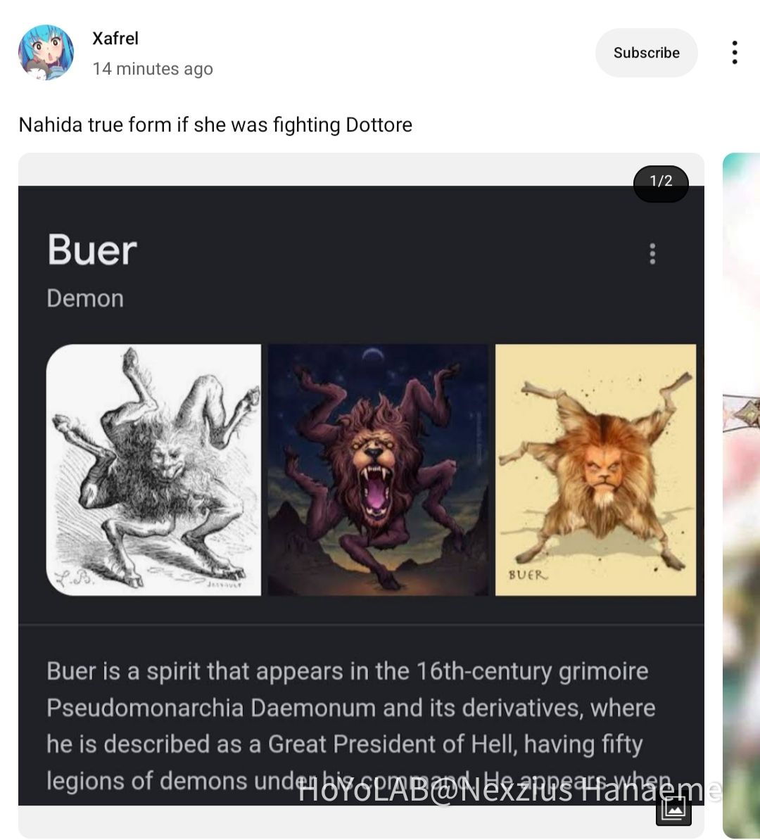The height and width of the screenshot is (840, 760).
Task: Open the Buer panel three-dot menu
Action: point(652,253)
